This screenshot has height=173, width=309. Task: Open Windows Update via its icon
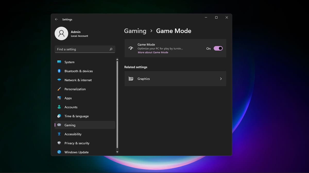pos(60,152)
